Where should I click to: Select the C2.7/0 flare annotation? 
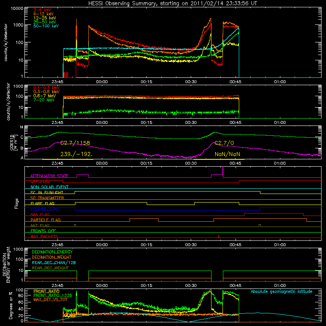tap(224, 143)
